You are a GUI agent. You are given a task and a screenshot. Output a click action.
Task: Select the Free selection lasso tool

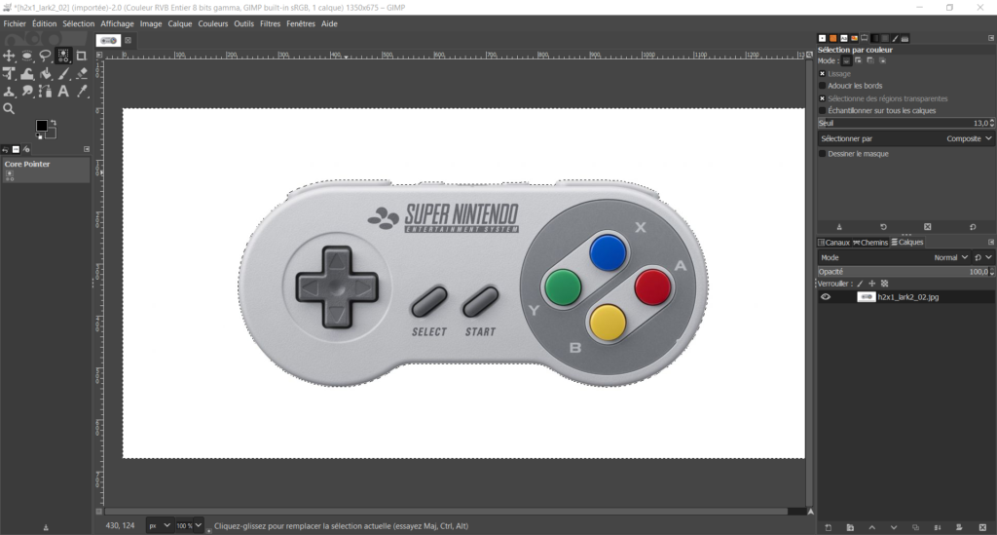(45, 56)
